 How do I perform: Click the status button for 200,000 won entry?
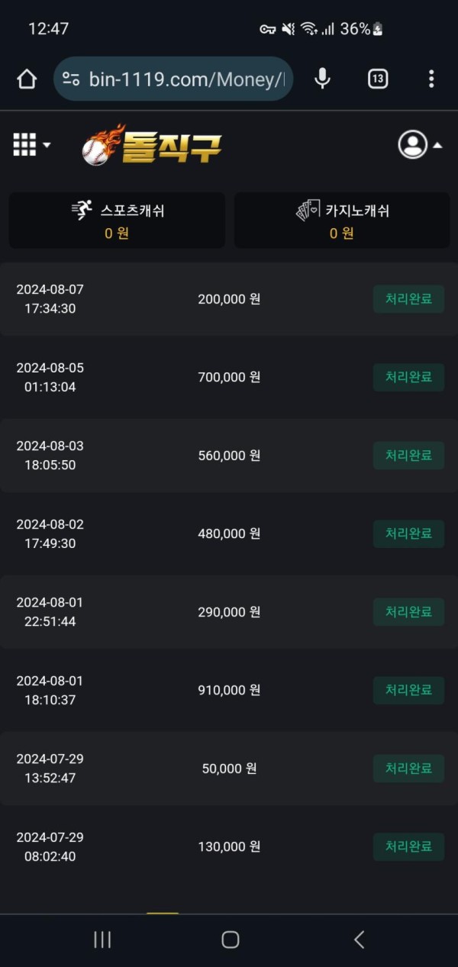point(408,299)
